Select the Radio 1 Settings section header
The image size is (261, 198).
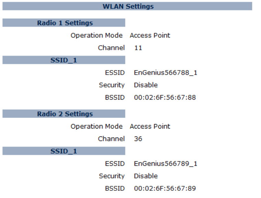coord(65,23)
